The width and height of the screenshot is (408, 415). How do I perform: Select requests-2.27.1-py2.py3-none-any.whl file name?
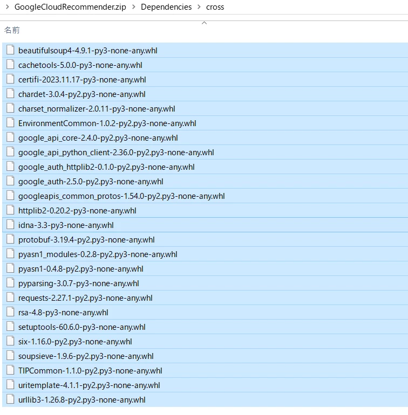(x=85, y=298)
